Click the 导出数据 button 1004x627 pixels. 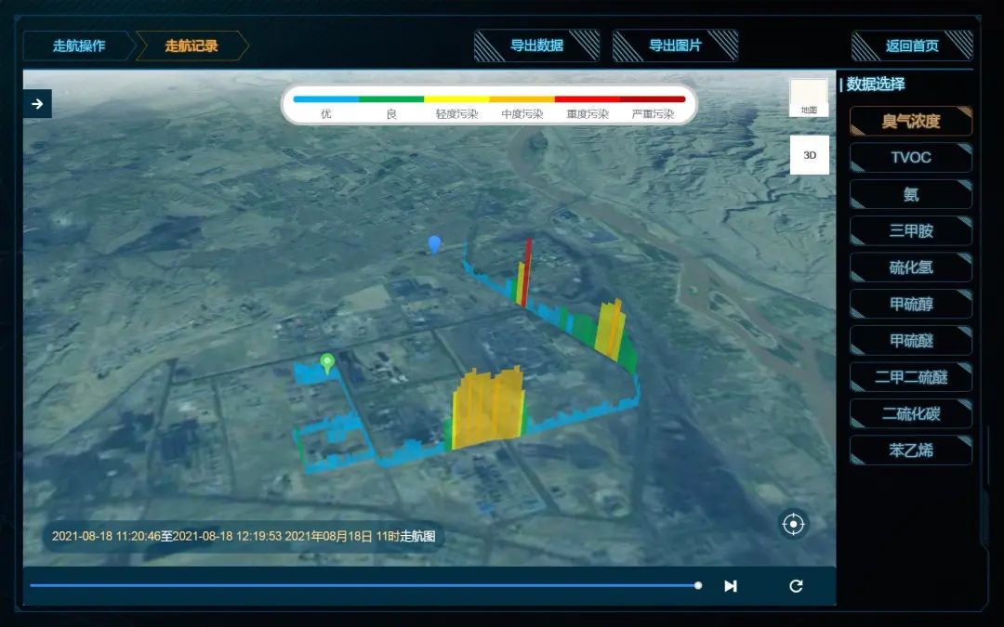click(536, 46)
